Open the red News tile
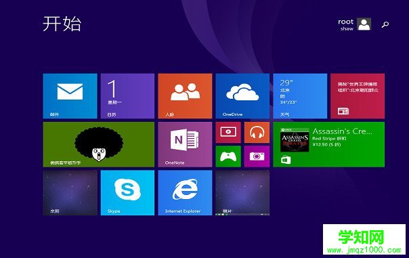This screenshot has width=409, height=258. click(x=358, y=96)
